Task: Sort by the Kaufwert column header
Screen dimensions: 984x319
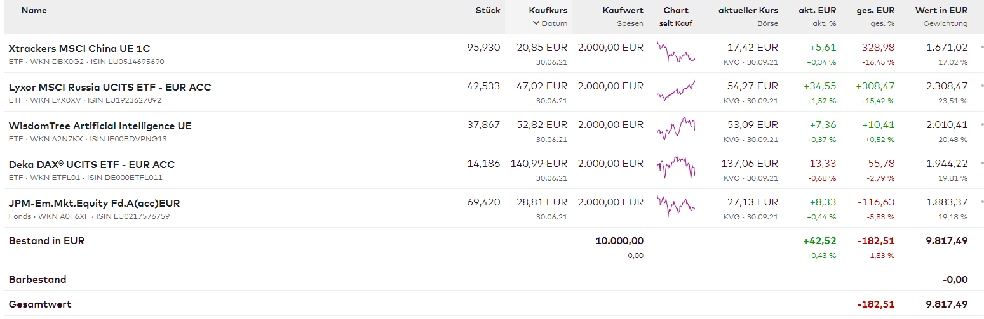Action: 623,10
